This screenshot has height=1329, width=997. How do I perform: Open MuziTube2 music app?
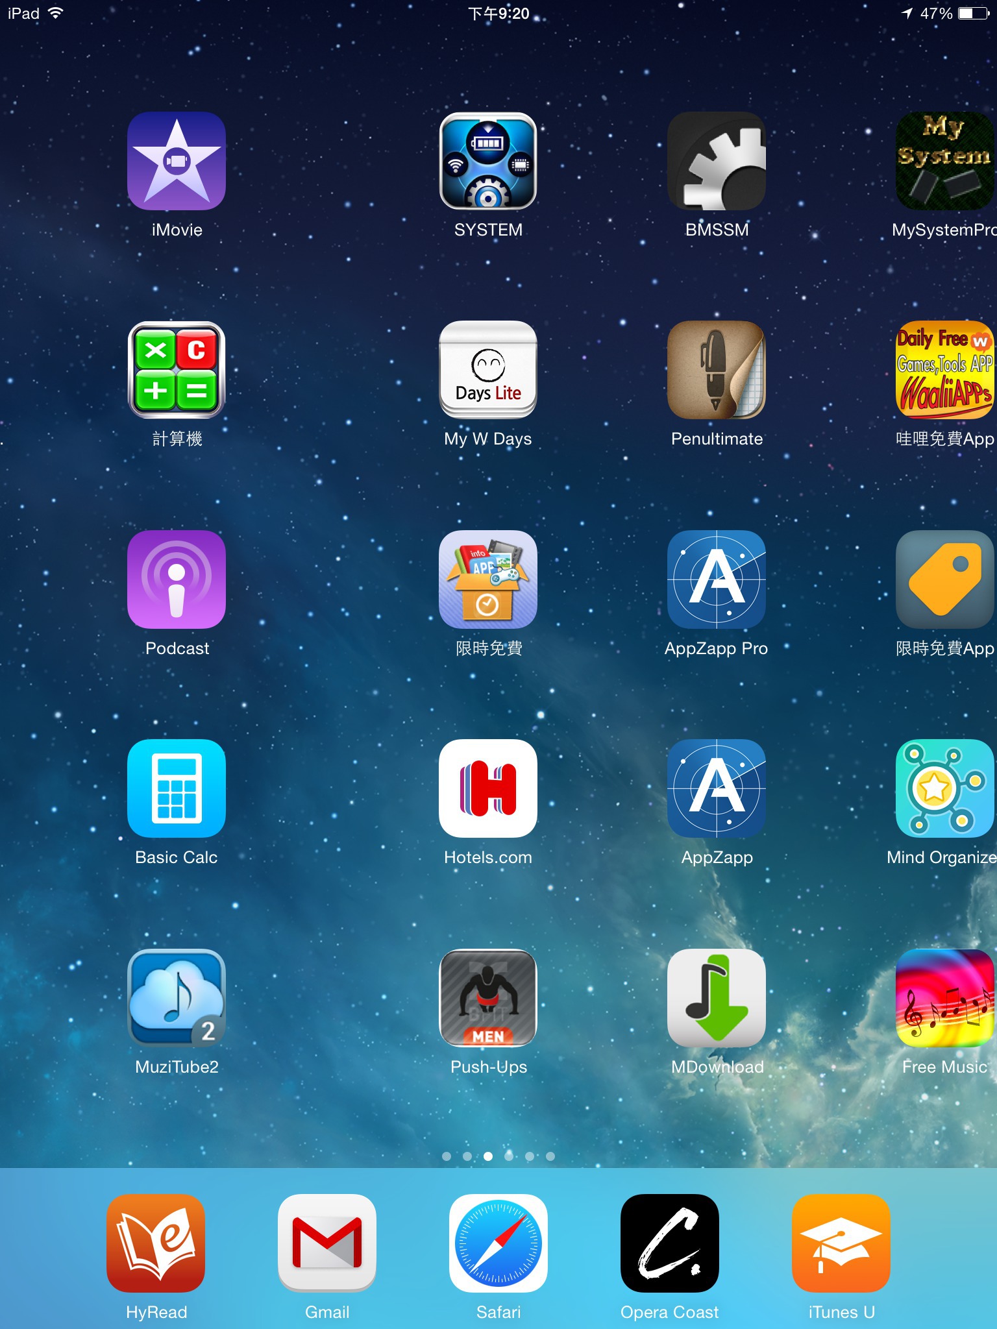[177, 998]
